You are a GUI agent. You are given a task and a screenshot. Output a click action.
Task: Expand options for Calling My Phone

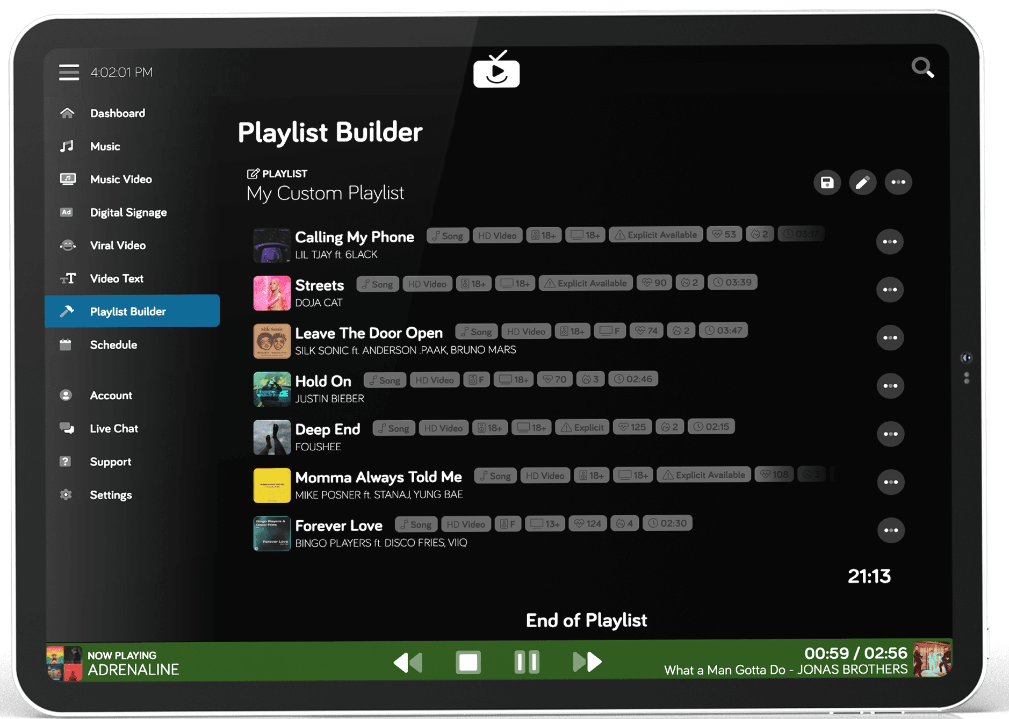click(890, 242)
